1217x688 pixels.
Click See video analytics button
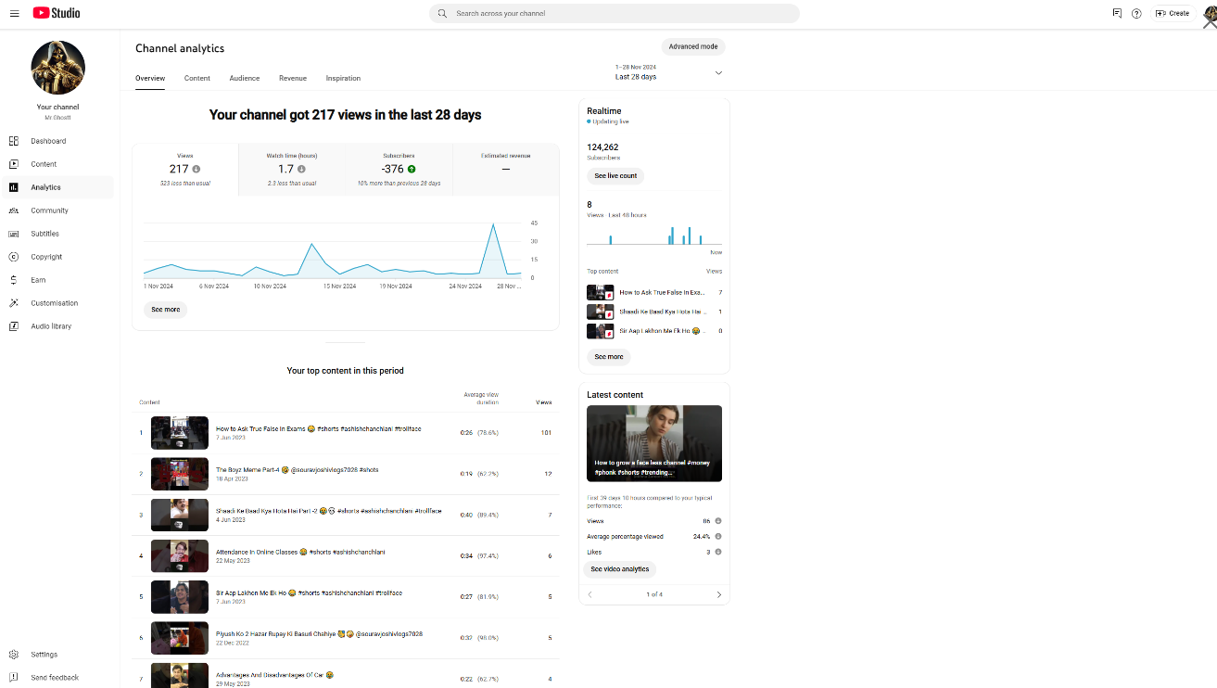pyautogui.click(x=620, y=569)
